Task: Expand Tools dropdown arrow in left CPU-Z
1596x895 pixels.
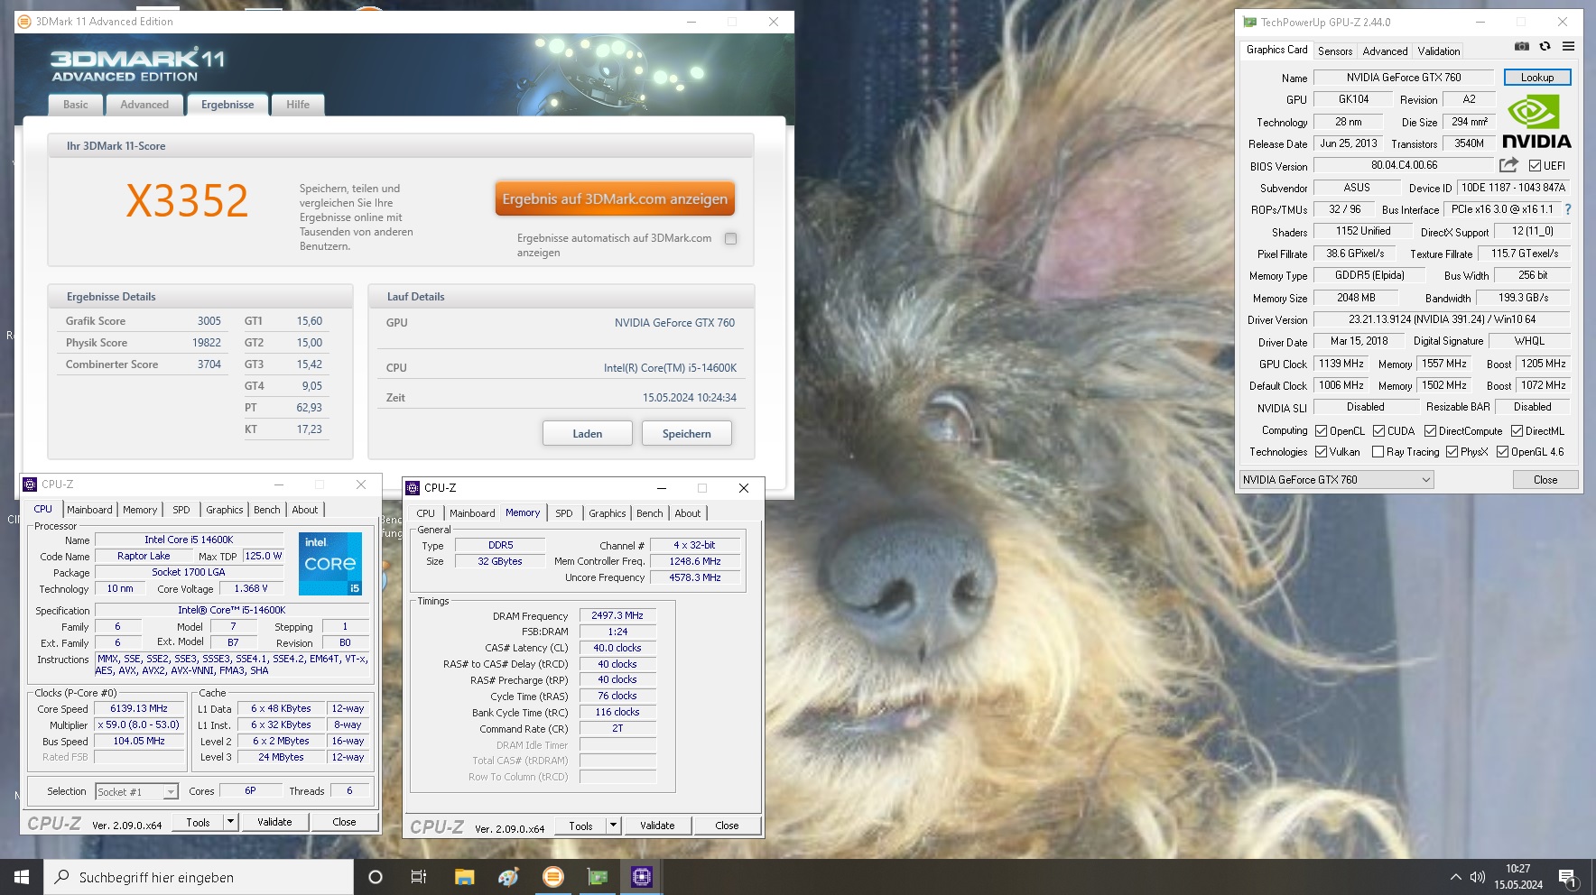Action: 230,822
